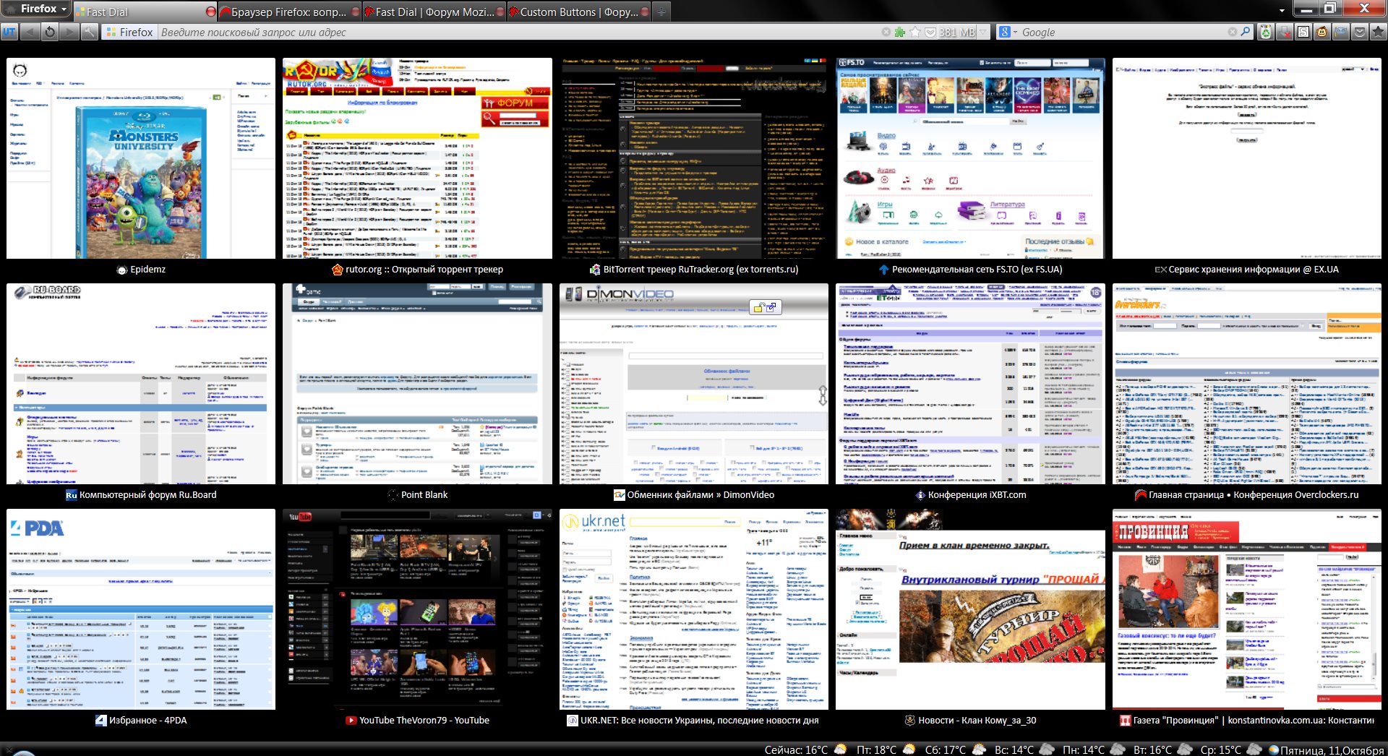Expand the dropdown next to 381 MB
This screenshot has height=756, width=1388.
point(982,32)
